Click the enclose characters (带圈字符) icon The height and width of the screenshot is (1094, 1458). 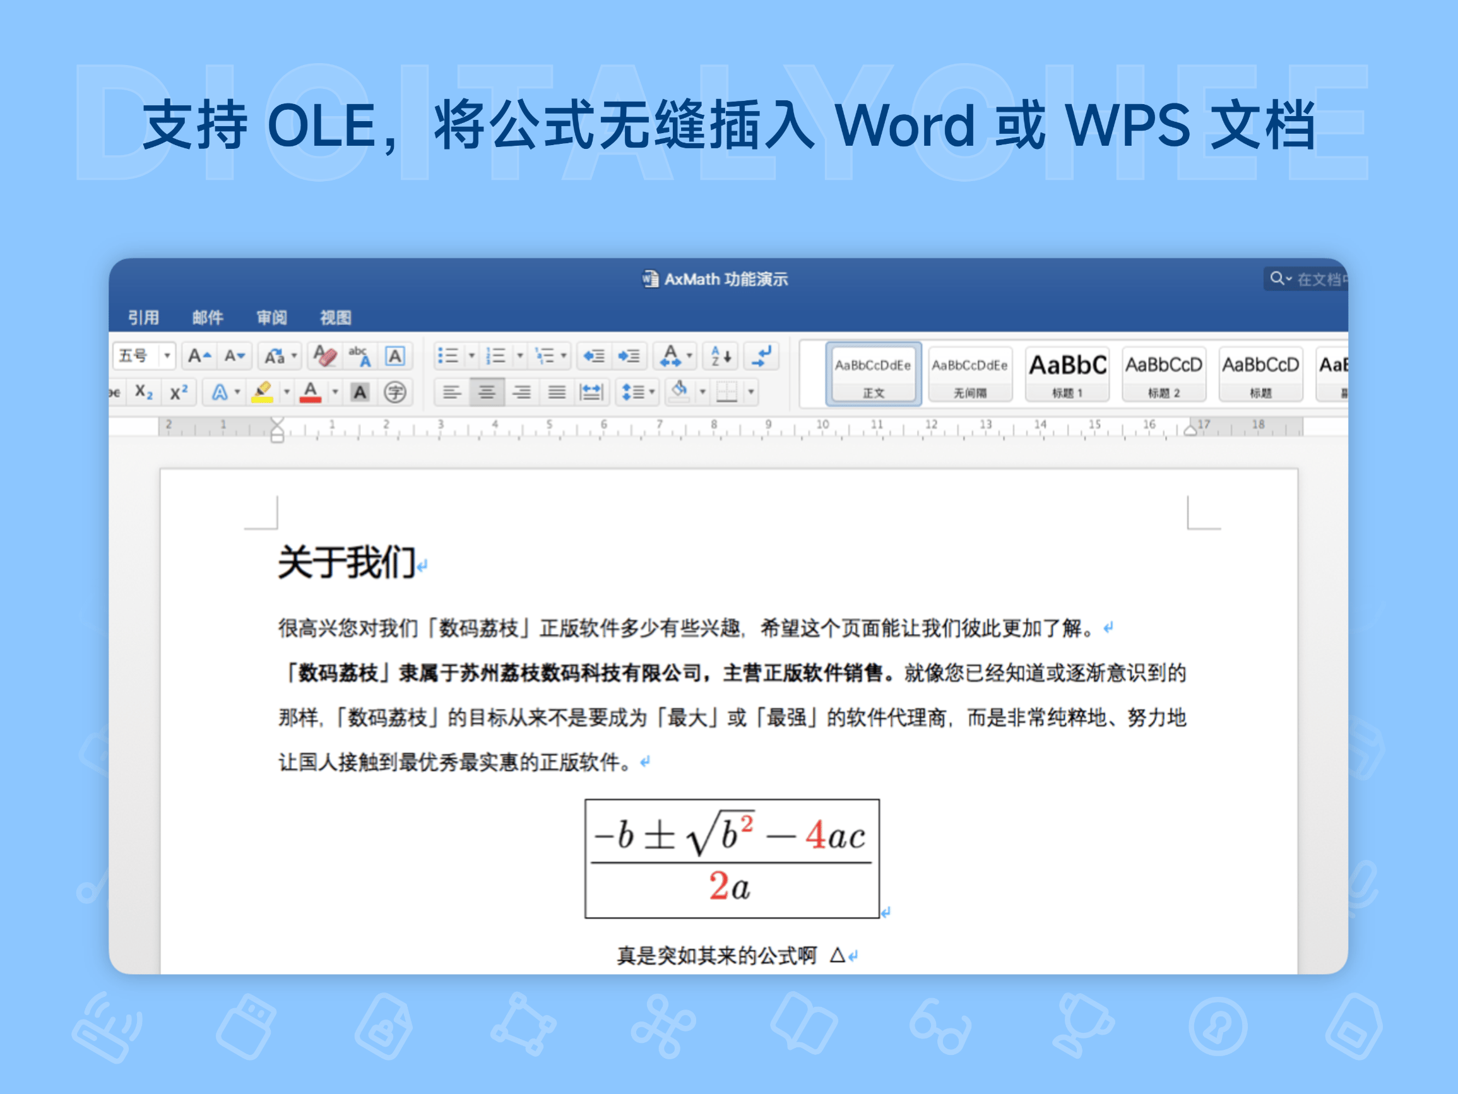coord(397,393)
